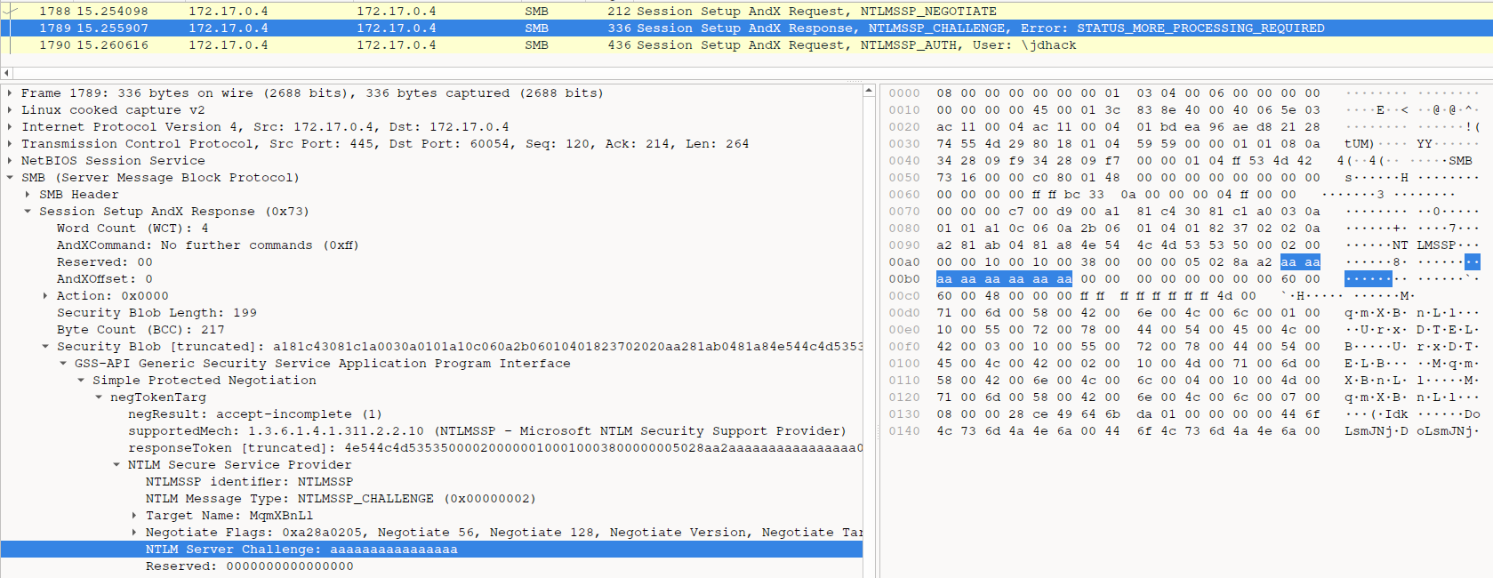Collapse Session Setup AndX Response node
This screenshot has width=1493, height=578.
tap(28, 212)
